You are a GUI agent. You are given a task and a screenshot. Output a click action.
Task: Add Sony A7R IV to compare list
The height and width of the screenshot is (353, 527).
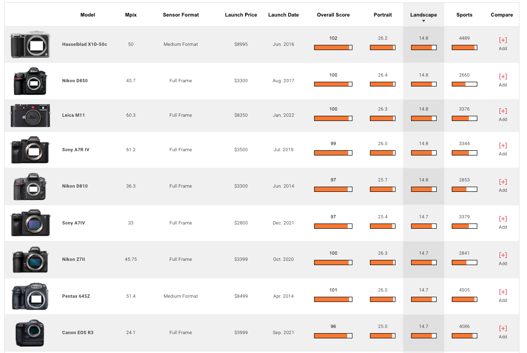pos(503,146)
